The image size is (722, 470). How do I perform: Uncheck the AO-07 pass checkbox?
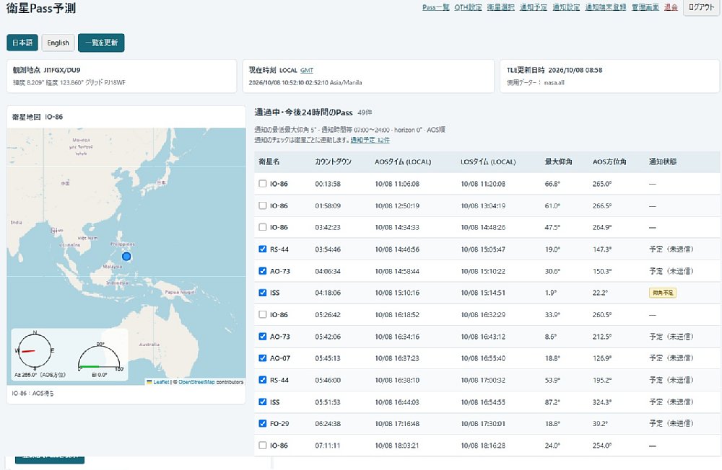point(263,358)
